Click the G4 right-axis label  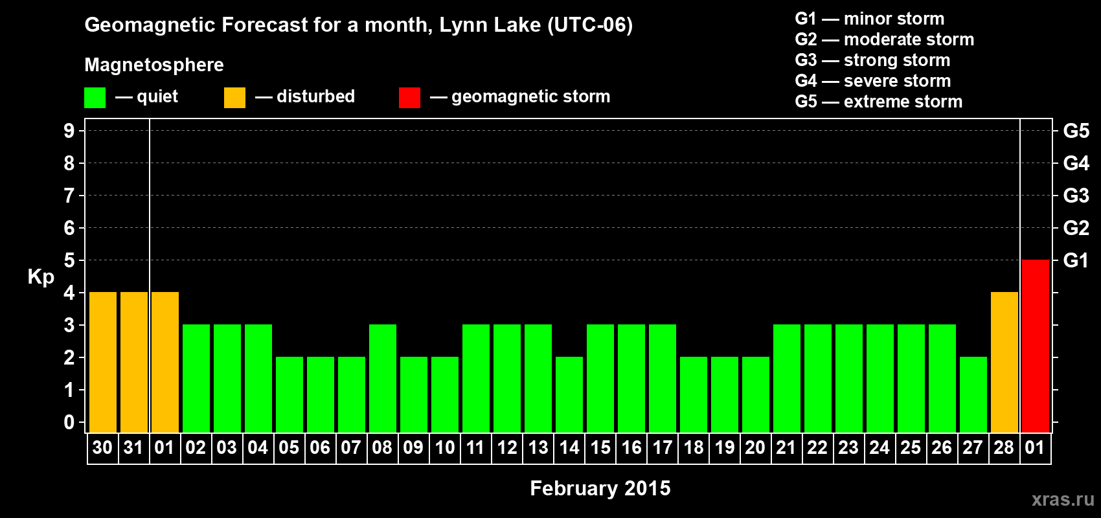point(1076,163)
